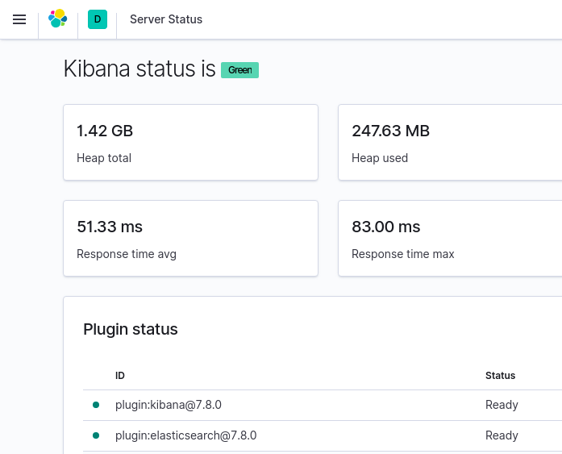This screenshot has height=454, width=562.
Task: Open the D space avatar
Action: tap(98, 19)
